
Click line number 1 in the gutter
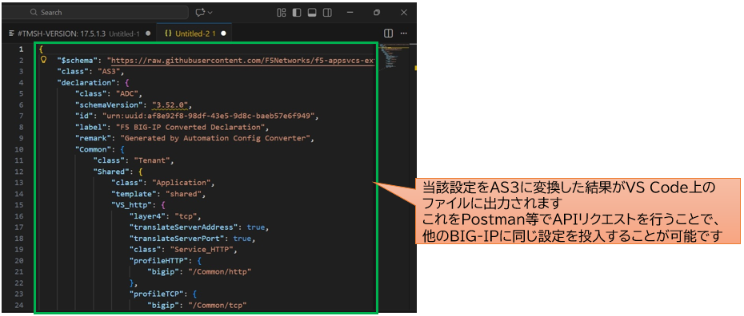tap(21, 49)
